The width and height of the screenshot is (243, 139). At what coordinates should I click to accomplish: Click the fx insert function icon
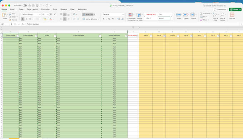click(x=23, y=24)
